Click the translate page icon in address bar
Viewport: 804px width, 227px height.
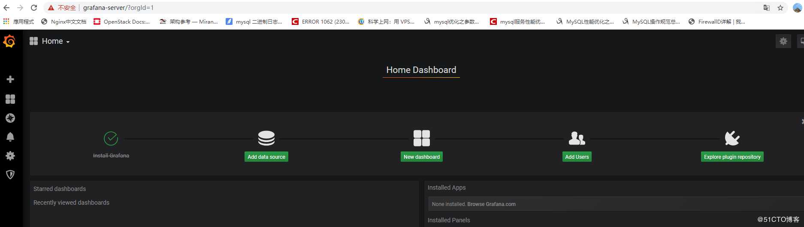(767, 8)
